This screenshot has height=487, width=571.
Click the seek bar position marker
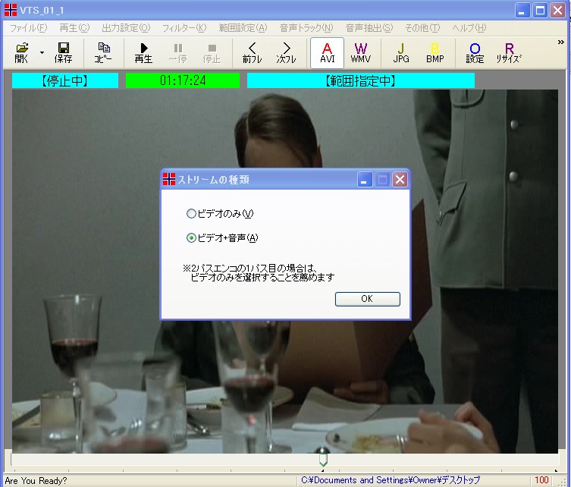click(323, 459)
